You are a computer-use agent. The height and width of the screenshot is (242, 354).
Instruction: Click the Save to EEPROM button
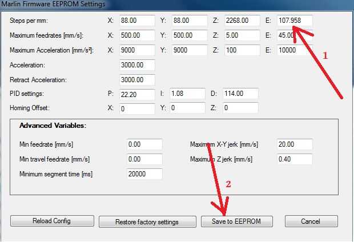(x=236, y=221)
